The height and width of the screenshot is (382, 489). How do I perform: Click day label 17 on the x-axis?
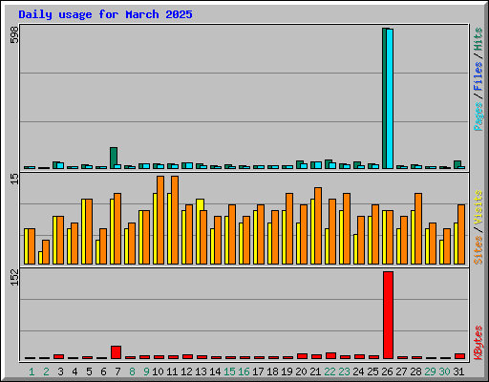coord(258,371)
